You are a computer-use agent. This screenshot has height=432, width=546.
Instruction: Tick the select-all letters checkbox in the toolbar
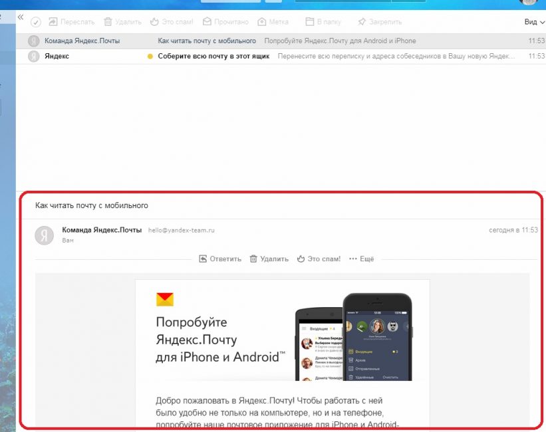click(x=35, y=23)
